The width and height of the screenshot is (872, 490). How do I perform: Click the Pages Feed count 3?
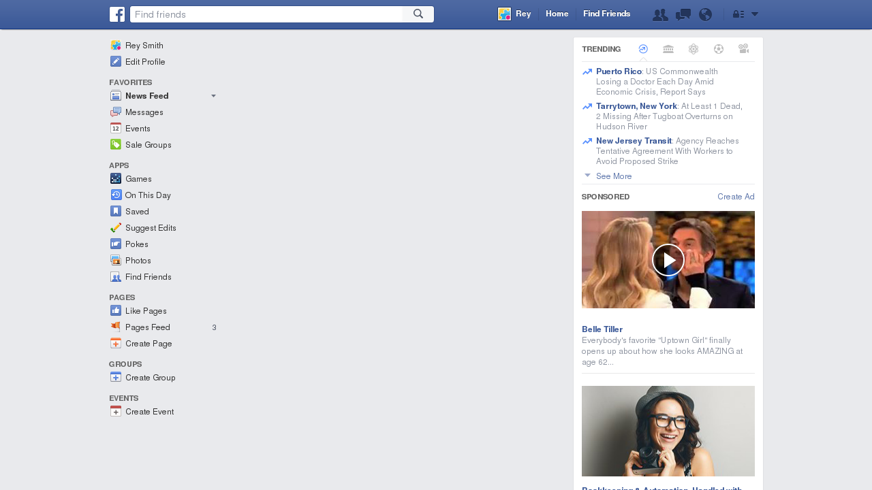(x=214, y=327)
